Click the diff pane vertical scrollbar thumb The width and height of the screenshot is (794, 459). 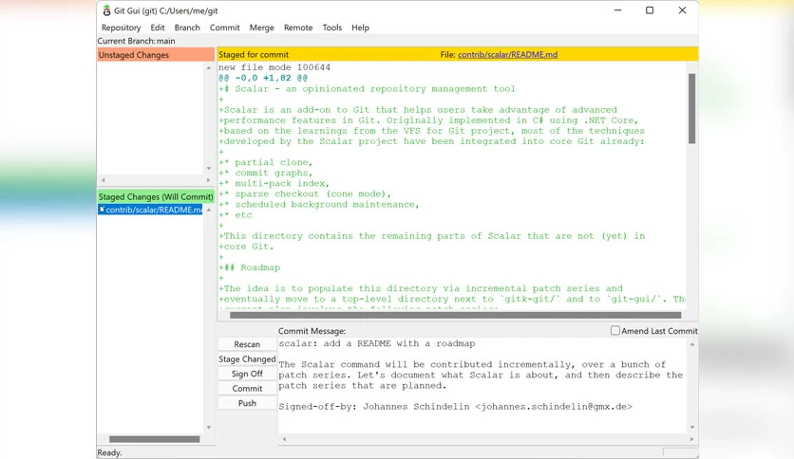tap(691, 109)
